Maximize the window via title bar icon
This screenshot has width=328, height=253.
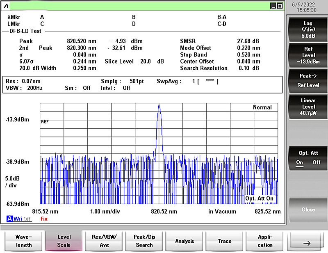(x=280, y=6)
